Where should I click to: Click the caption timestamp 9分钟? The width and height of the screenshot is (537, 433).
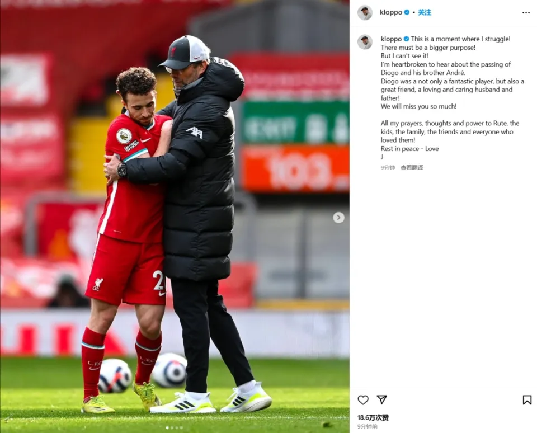tap(388, 167)
